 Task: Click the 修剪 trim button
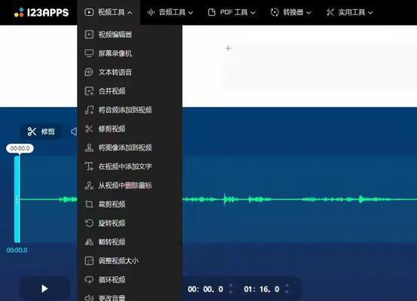coord(41,132)
